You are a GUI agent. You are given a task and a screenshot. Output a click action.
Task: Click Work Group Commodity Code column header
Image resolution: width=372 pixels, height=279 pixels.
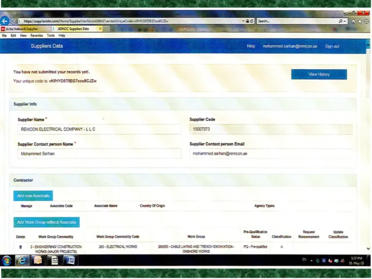click(118, 237)
